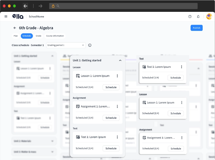The image size is (215, 160).
Task: Open the user profile avatar
Action: [x=209, y=17]
